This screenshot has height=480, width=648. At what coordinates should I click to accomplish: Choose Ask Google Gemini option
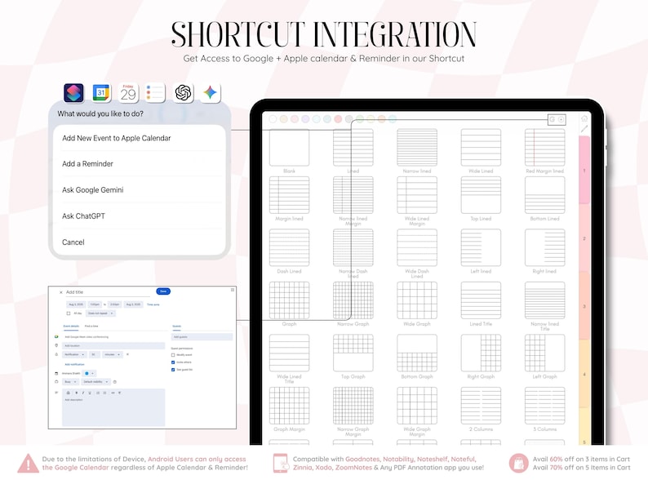point(140,189)
